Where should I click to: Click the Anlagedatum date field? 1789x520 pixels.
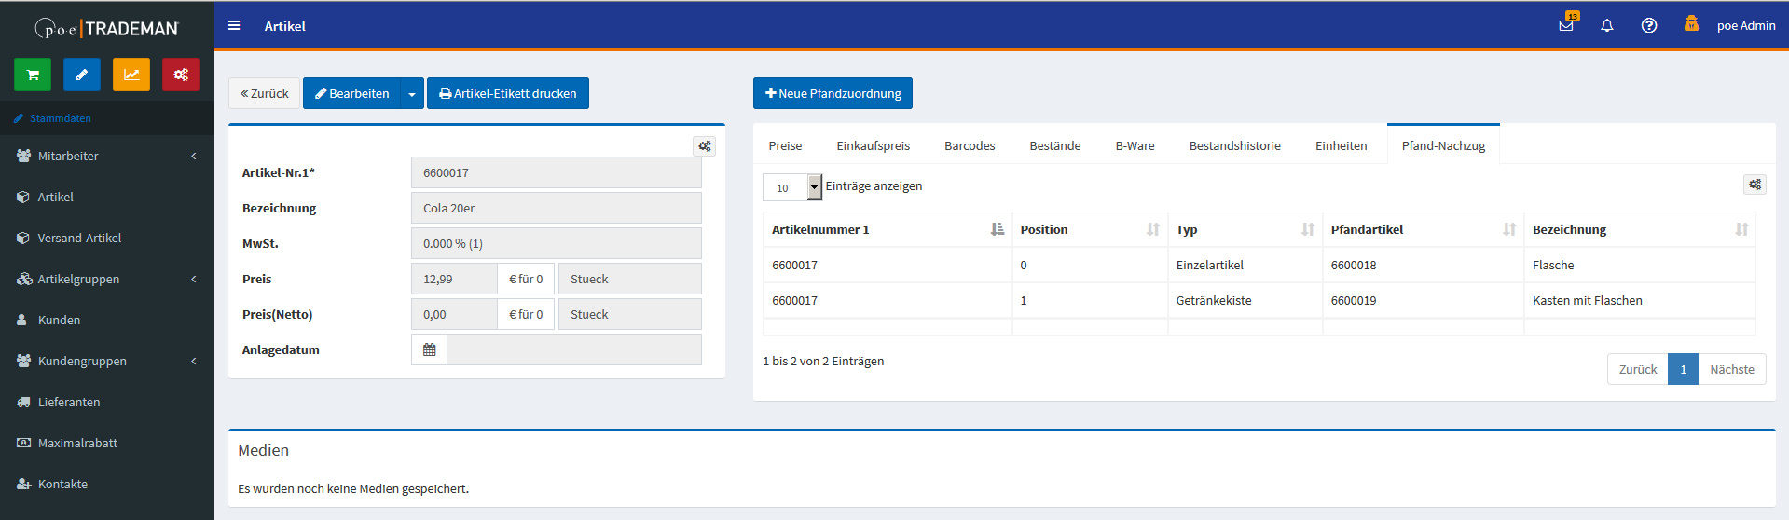pos(574,349)
